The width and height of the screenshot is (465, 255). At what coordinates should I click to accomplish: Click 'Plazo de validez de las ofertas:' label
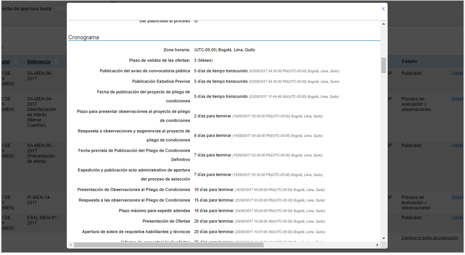[160, 60]
